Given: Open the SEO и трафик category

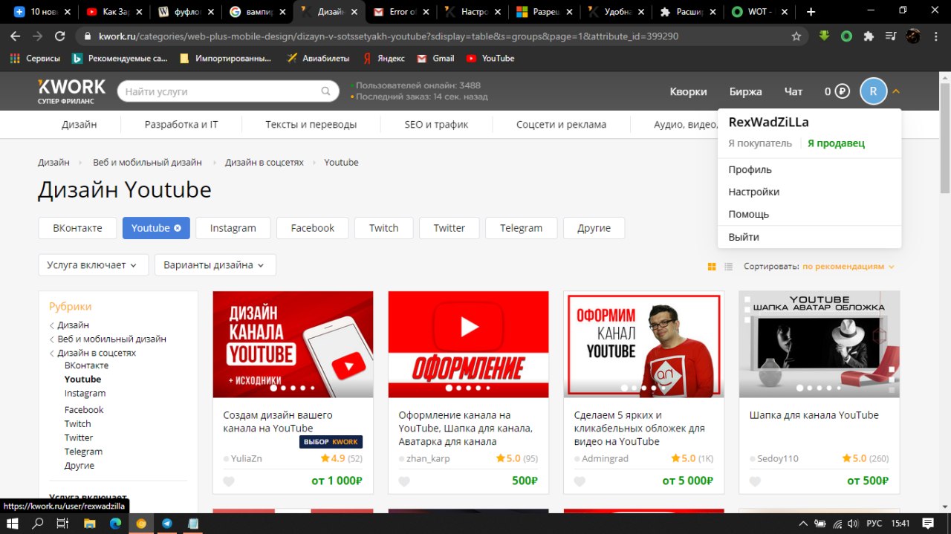Looking at the screenshot, I should pos(436,124).
